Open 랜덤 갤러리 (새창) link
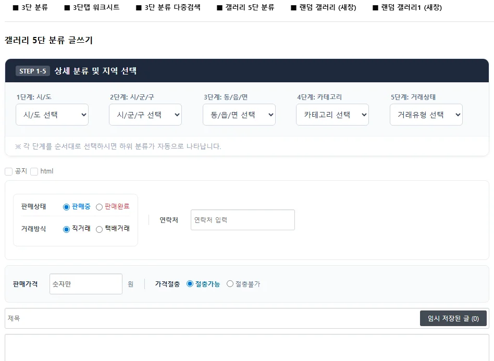Viewport: 494px width, 361px height. [x=324, y=7]
